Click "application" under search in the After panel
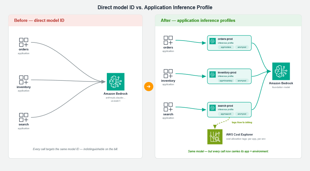310x171 pixels. 168,118
